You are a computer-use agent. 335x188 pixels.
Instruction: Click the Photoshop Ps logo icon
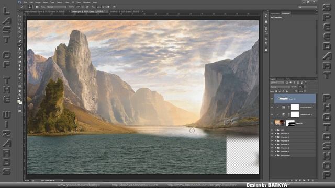[19, 2]
